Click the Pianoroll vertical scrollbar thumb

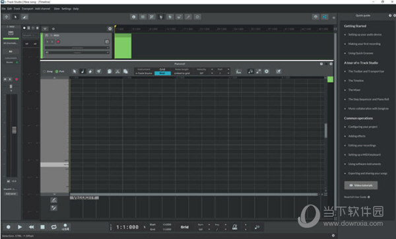[x=326, y=130]
